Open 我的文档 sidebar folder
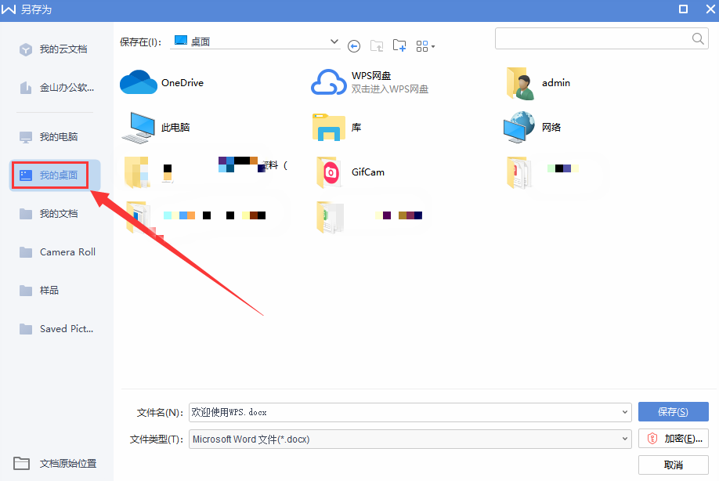The image size is (719, 481). click(49, 214)
